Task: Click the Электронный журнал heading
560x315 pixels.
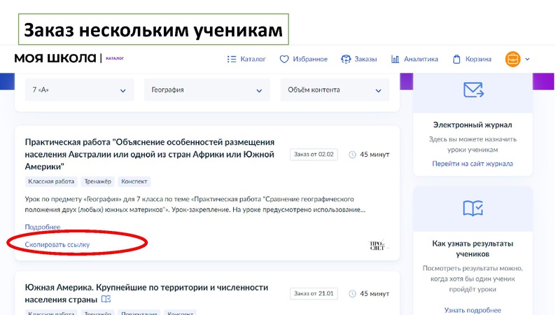Action: [472, 125]
